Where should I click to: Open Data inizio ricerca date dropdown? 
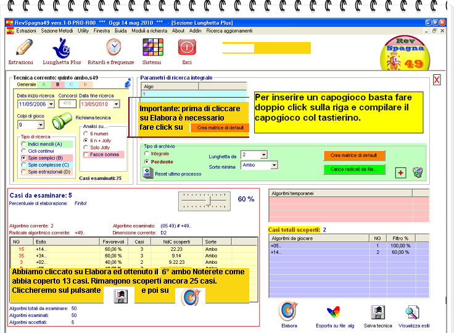click(51, 104)
